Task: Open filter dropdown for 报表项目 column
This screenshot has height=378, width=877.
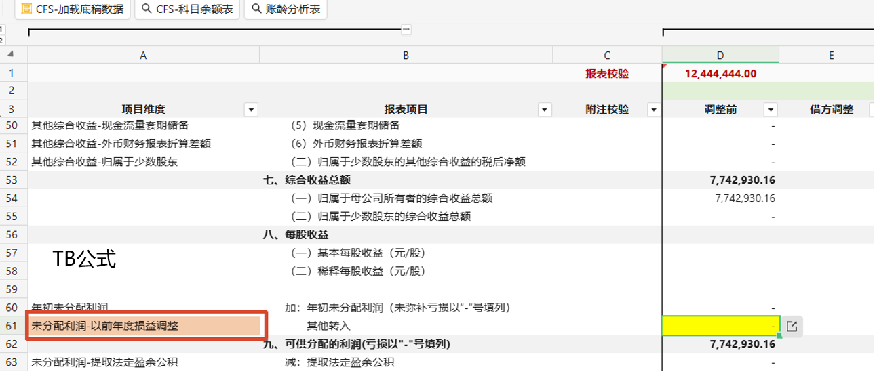Action: (x=544, y=110)
